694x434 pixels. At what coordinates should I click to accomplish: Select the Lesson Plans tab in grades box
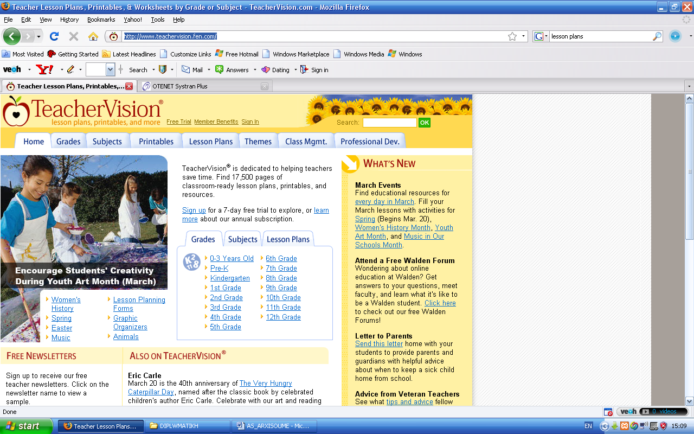tap(288, 239)
